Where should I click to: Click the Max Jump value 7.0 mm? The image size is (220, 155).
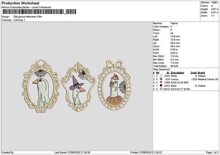pyautogui.click(x=175, y=63)
